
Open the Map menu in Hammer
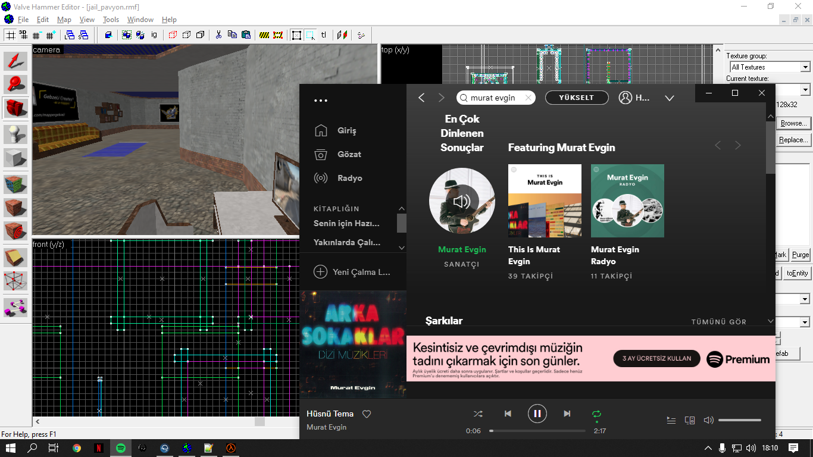coord(64,20)
